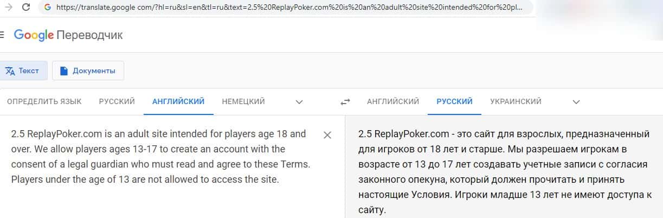Select Русский target language tab
This screenshot has height=218, width=663.
pos(454,101)
